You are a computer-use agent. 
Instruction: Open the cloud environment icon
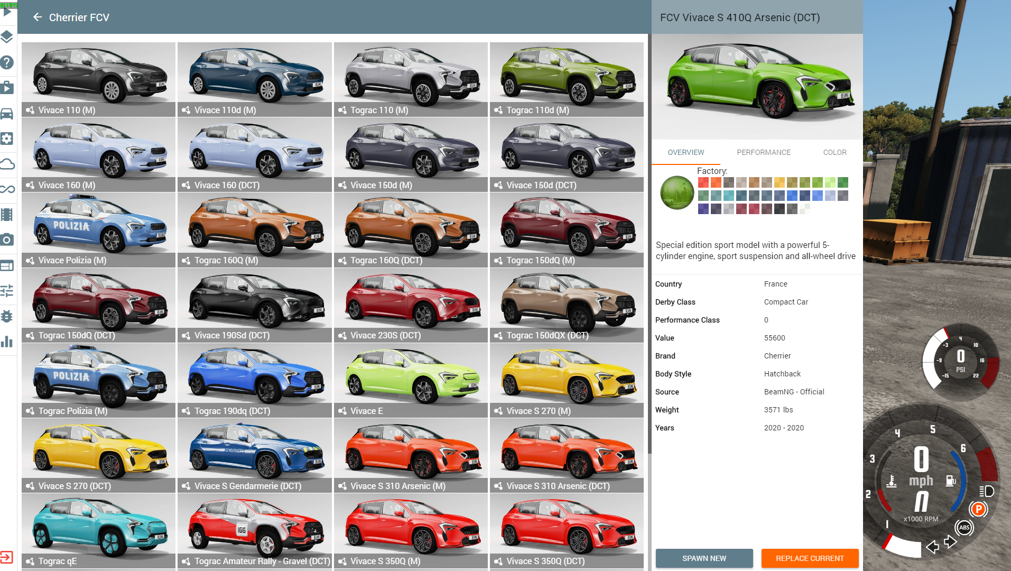(x=7, y=164)
